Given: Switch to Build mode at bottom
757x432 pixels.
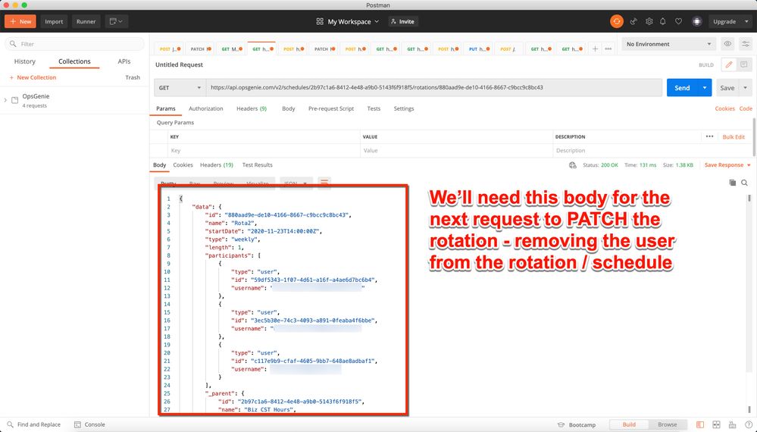Looking at the screenshot, I should 629,424.
